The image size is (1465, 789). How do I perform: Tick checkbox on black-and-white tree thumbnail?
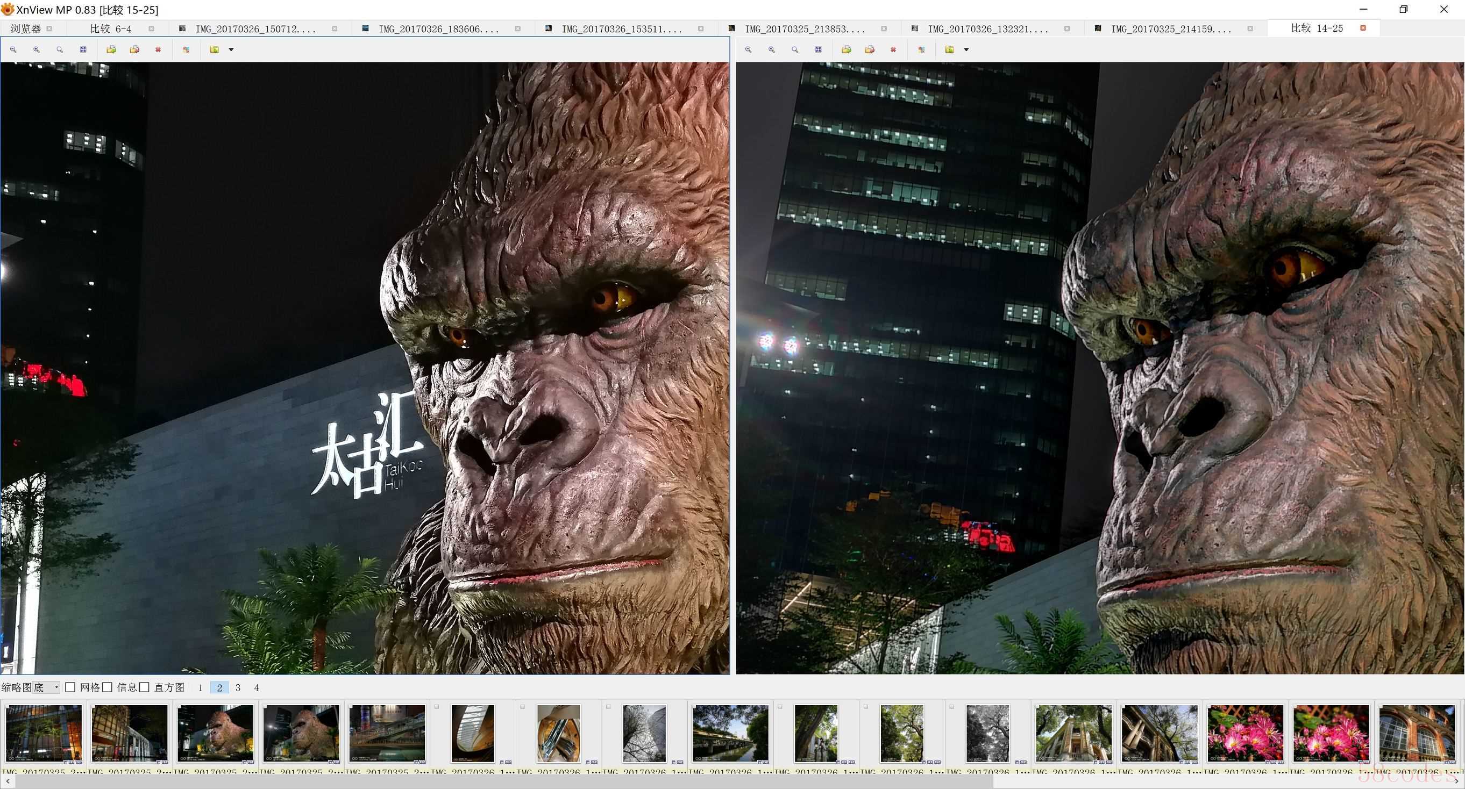coord(952,707)
